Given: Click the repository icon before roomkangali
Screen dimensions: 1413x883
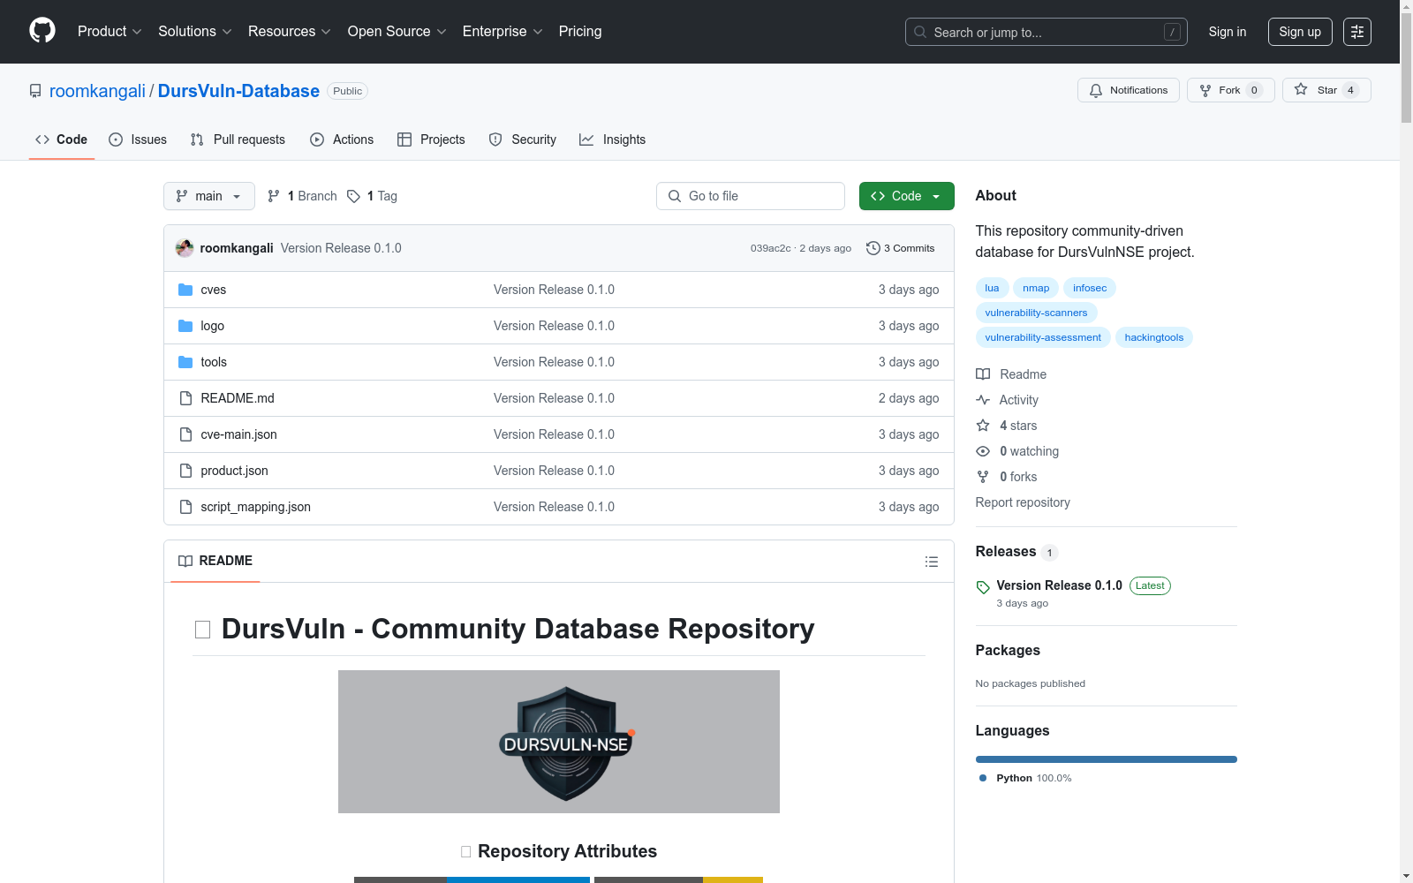Looking at the screenshot, I should point(35,91).
